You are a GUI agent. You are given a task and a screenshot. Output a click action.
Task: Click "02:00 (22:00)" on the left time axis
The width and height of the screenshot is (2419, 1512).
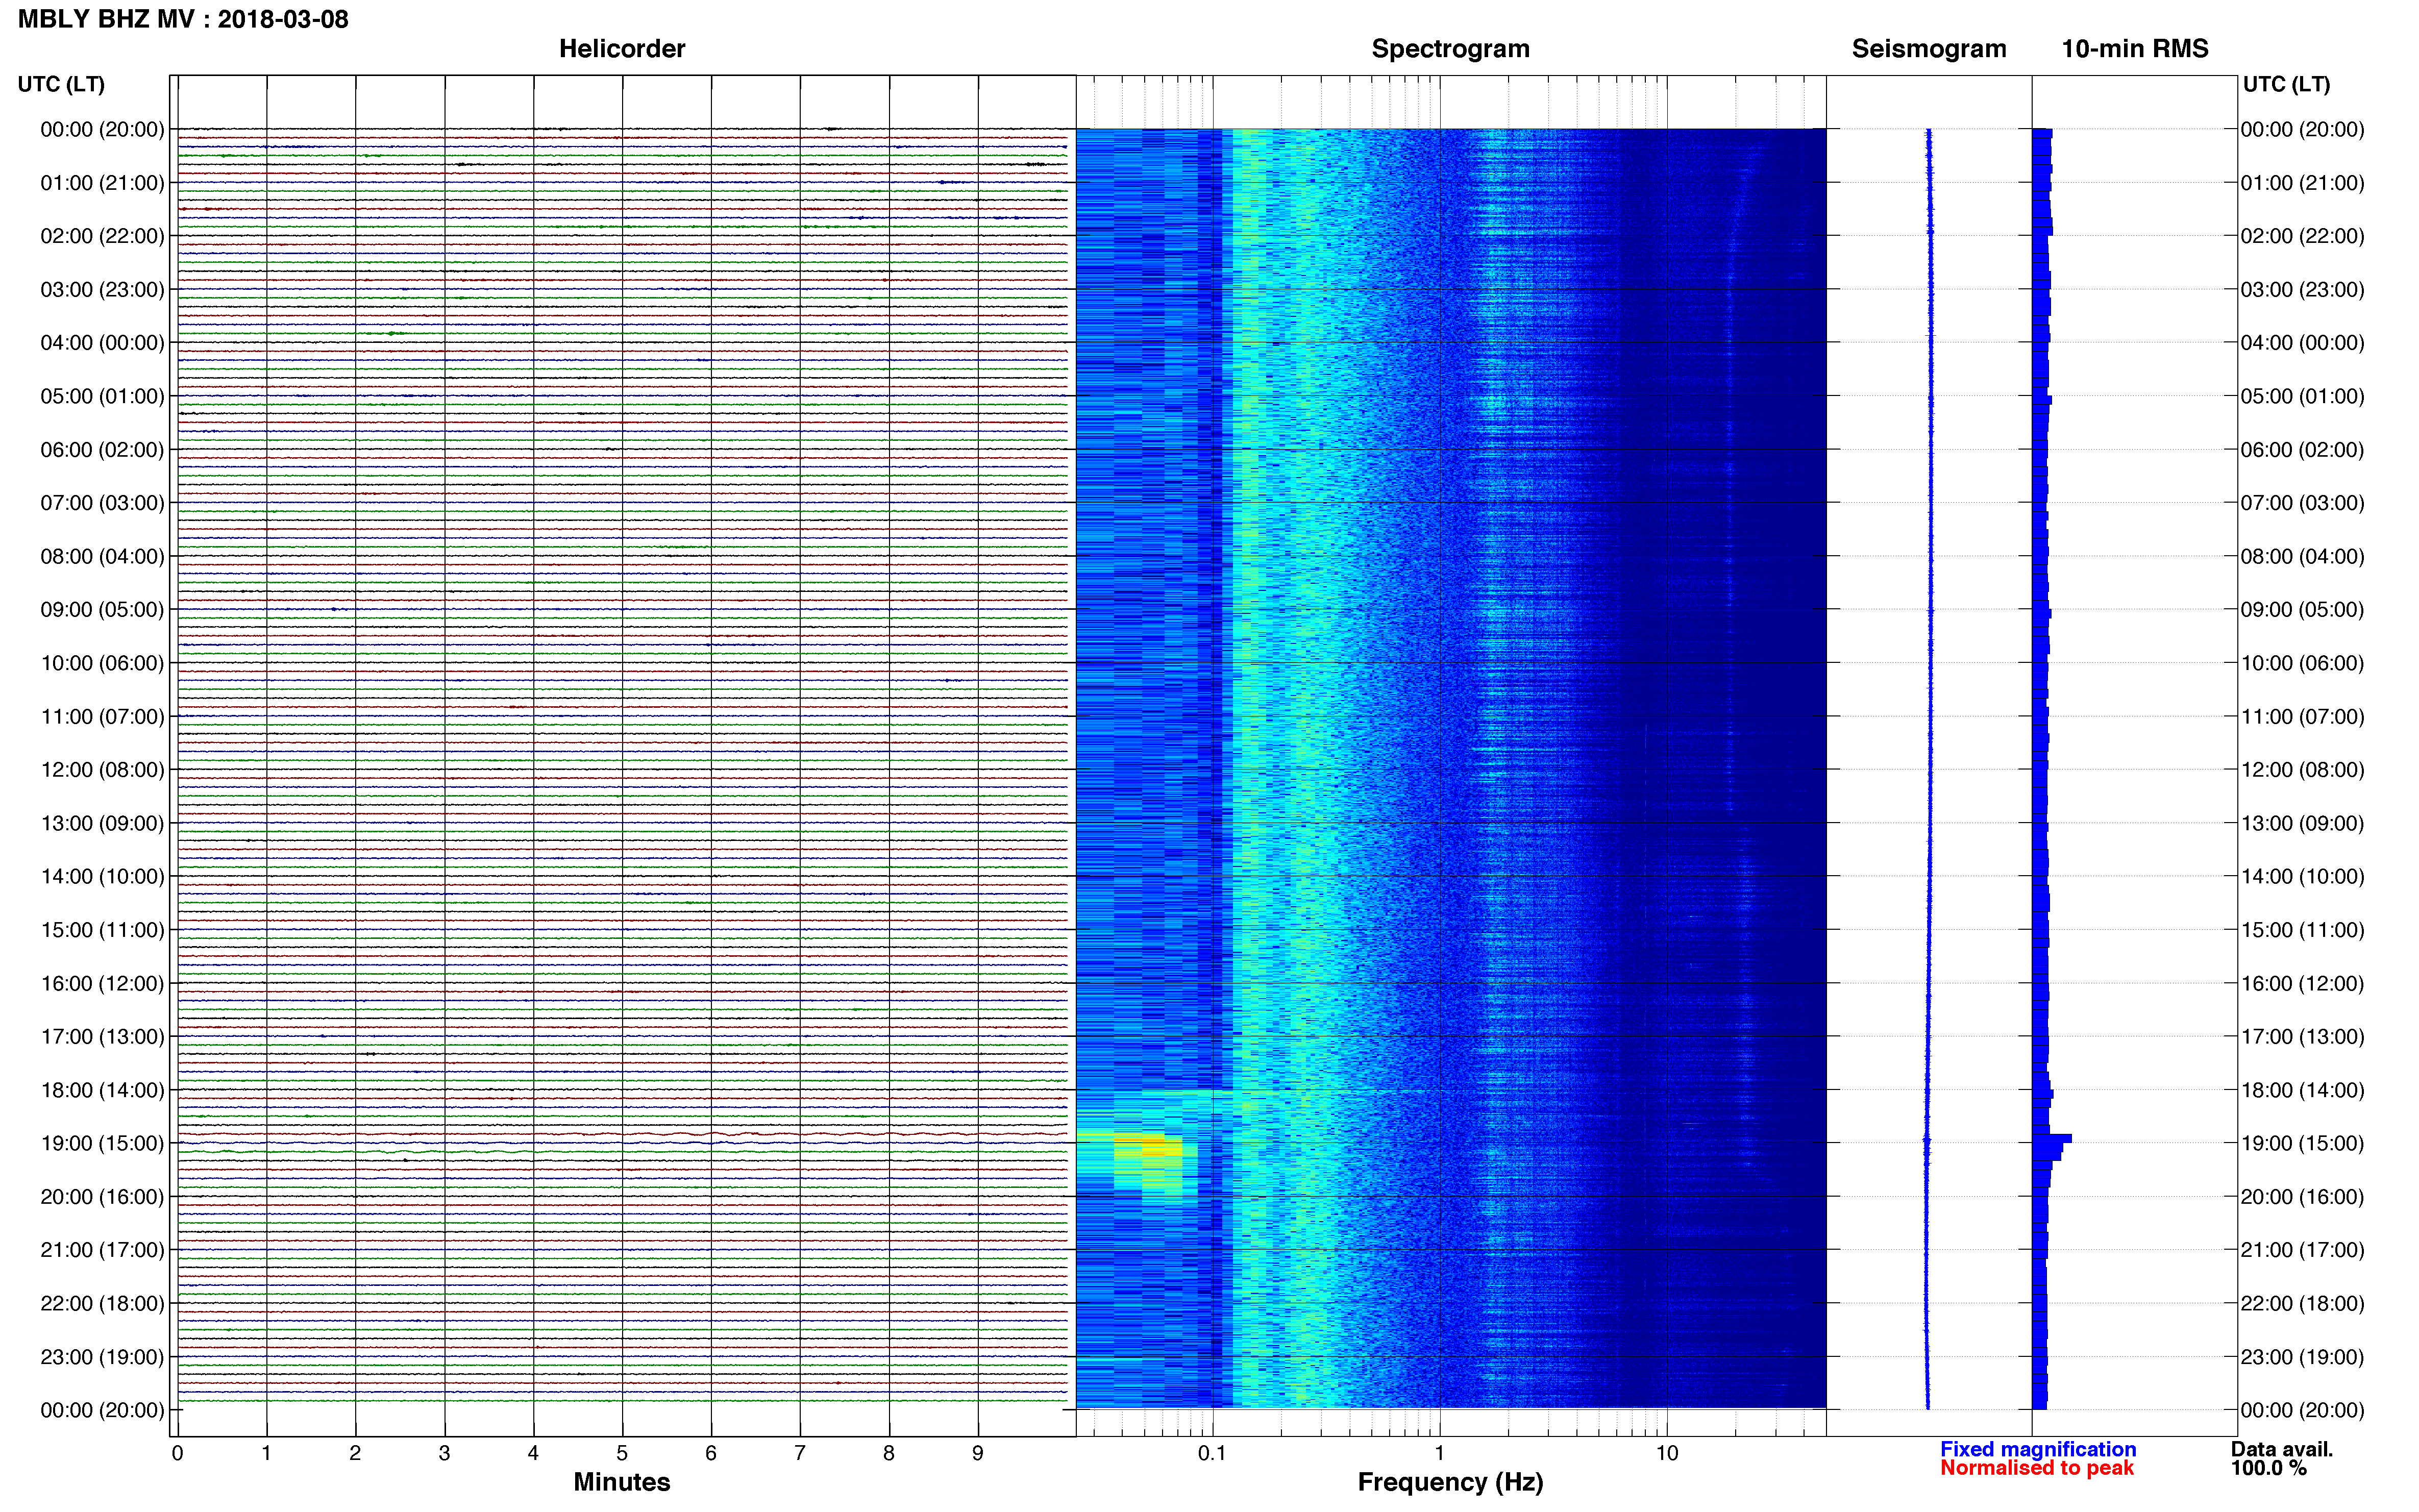click(x=102, y=236)
